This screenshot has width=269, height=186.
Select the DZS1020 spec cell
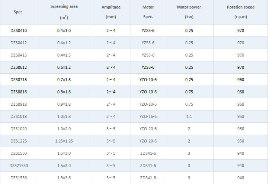click(x=19, y=129)
